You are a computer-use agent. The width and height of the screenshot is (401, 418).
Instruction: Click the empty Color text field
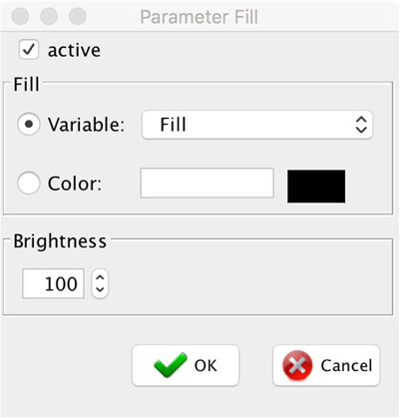pos(207,183)
